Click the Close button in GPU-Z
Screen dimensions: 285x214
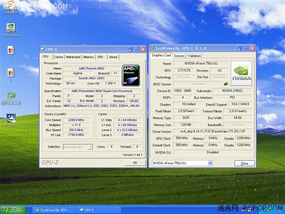point(245,163)
